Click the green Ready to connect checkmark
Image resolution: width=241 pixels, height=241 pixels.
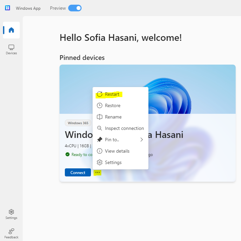click(68, 154)
